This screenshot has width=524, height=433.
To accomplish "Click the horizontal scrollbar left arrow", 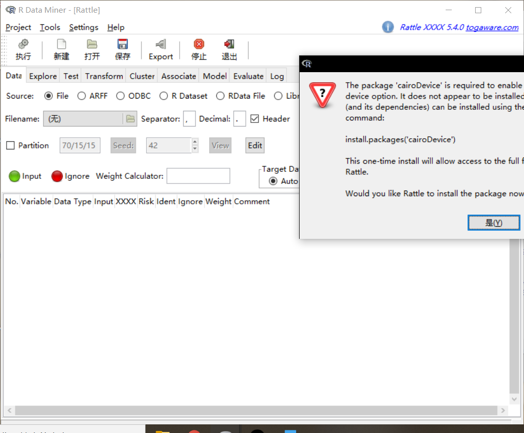I will pos(9,410).
